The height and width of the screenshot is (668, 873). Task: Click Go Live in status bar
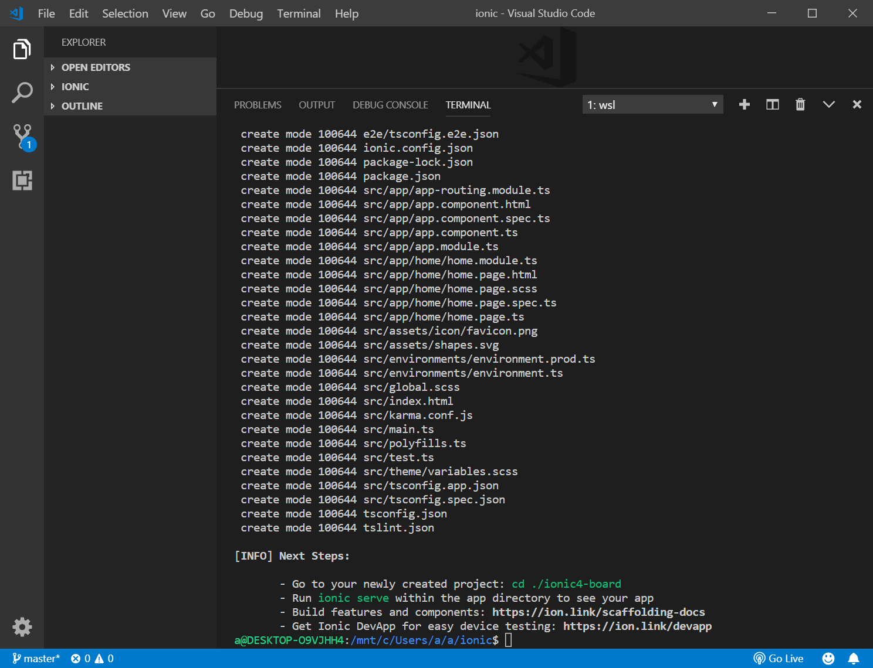(x=779, y=659)
